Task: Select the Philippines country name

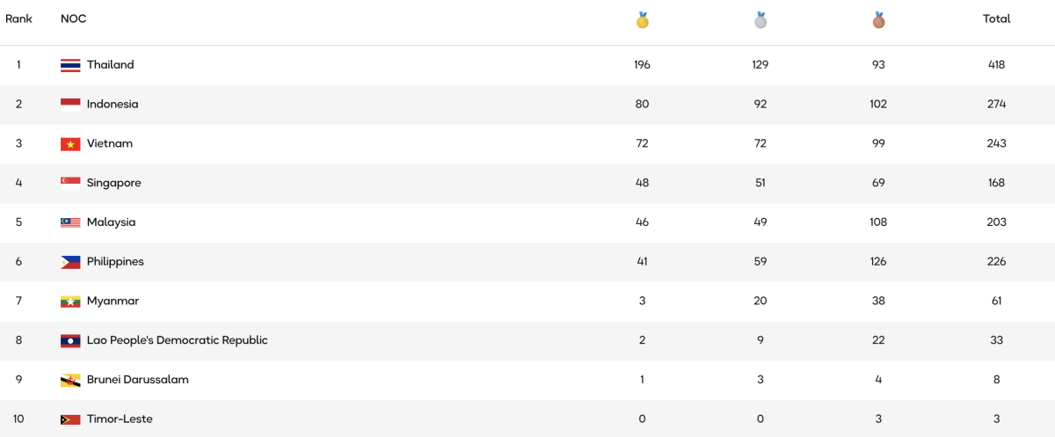Action: [x=115, y=262]
